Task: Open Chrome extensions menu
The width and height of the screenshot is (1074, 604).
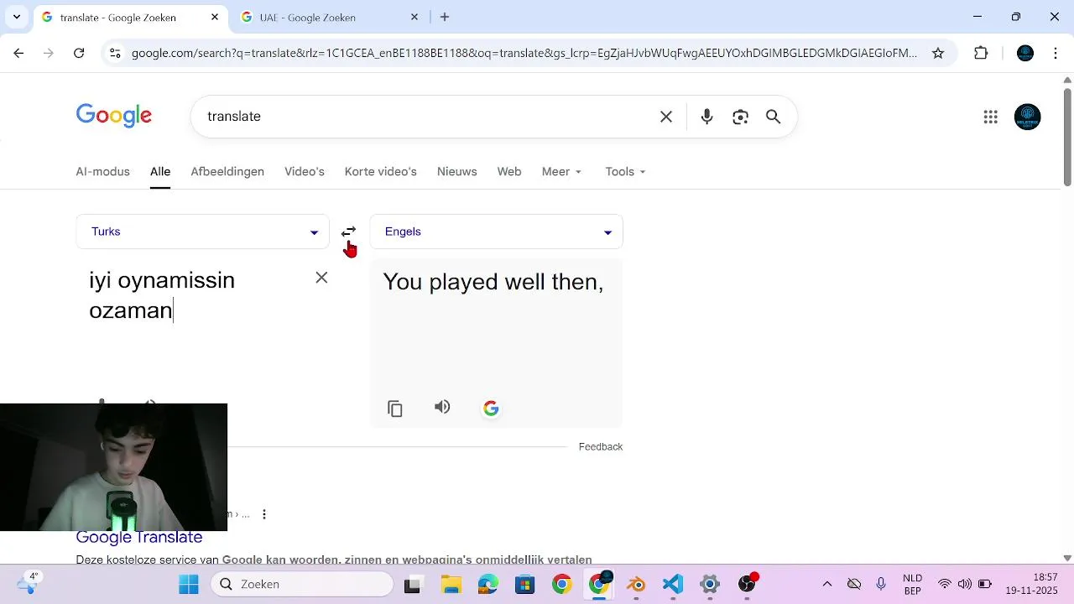Action: click(x=981, y=53)
